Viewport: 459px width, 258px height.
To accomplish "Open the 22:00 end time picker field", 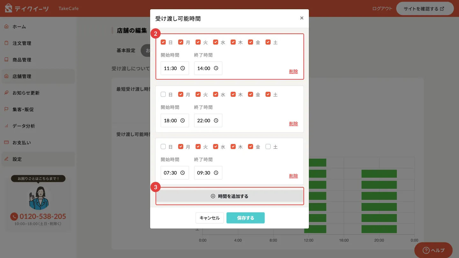I will point(208,120).
